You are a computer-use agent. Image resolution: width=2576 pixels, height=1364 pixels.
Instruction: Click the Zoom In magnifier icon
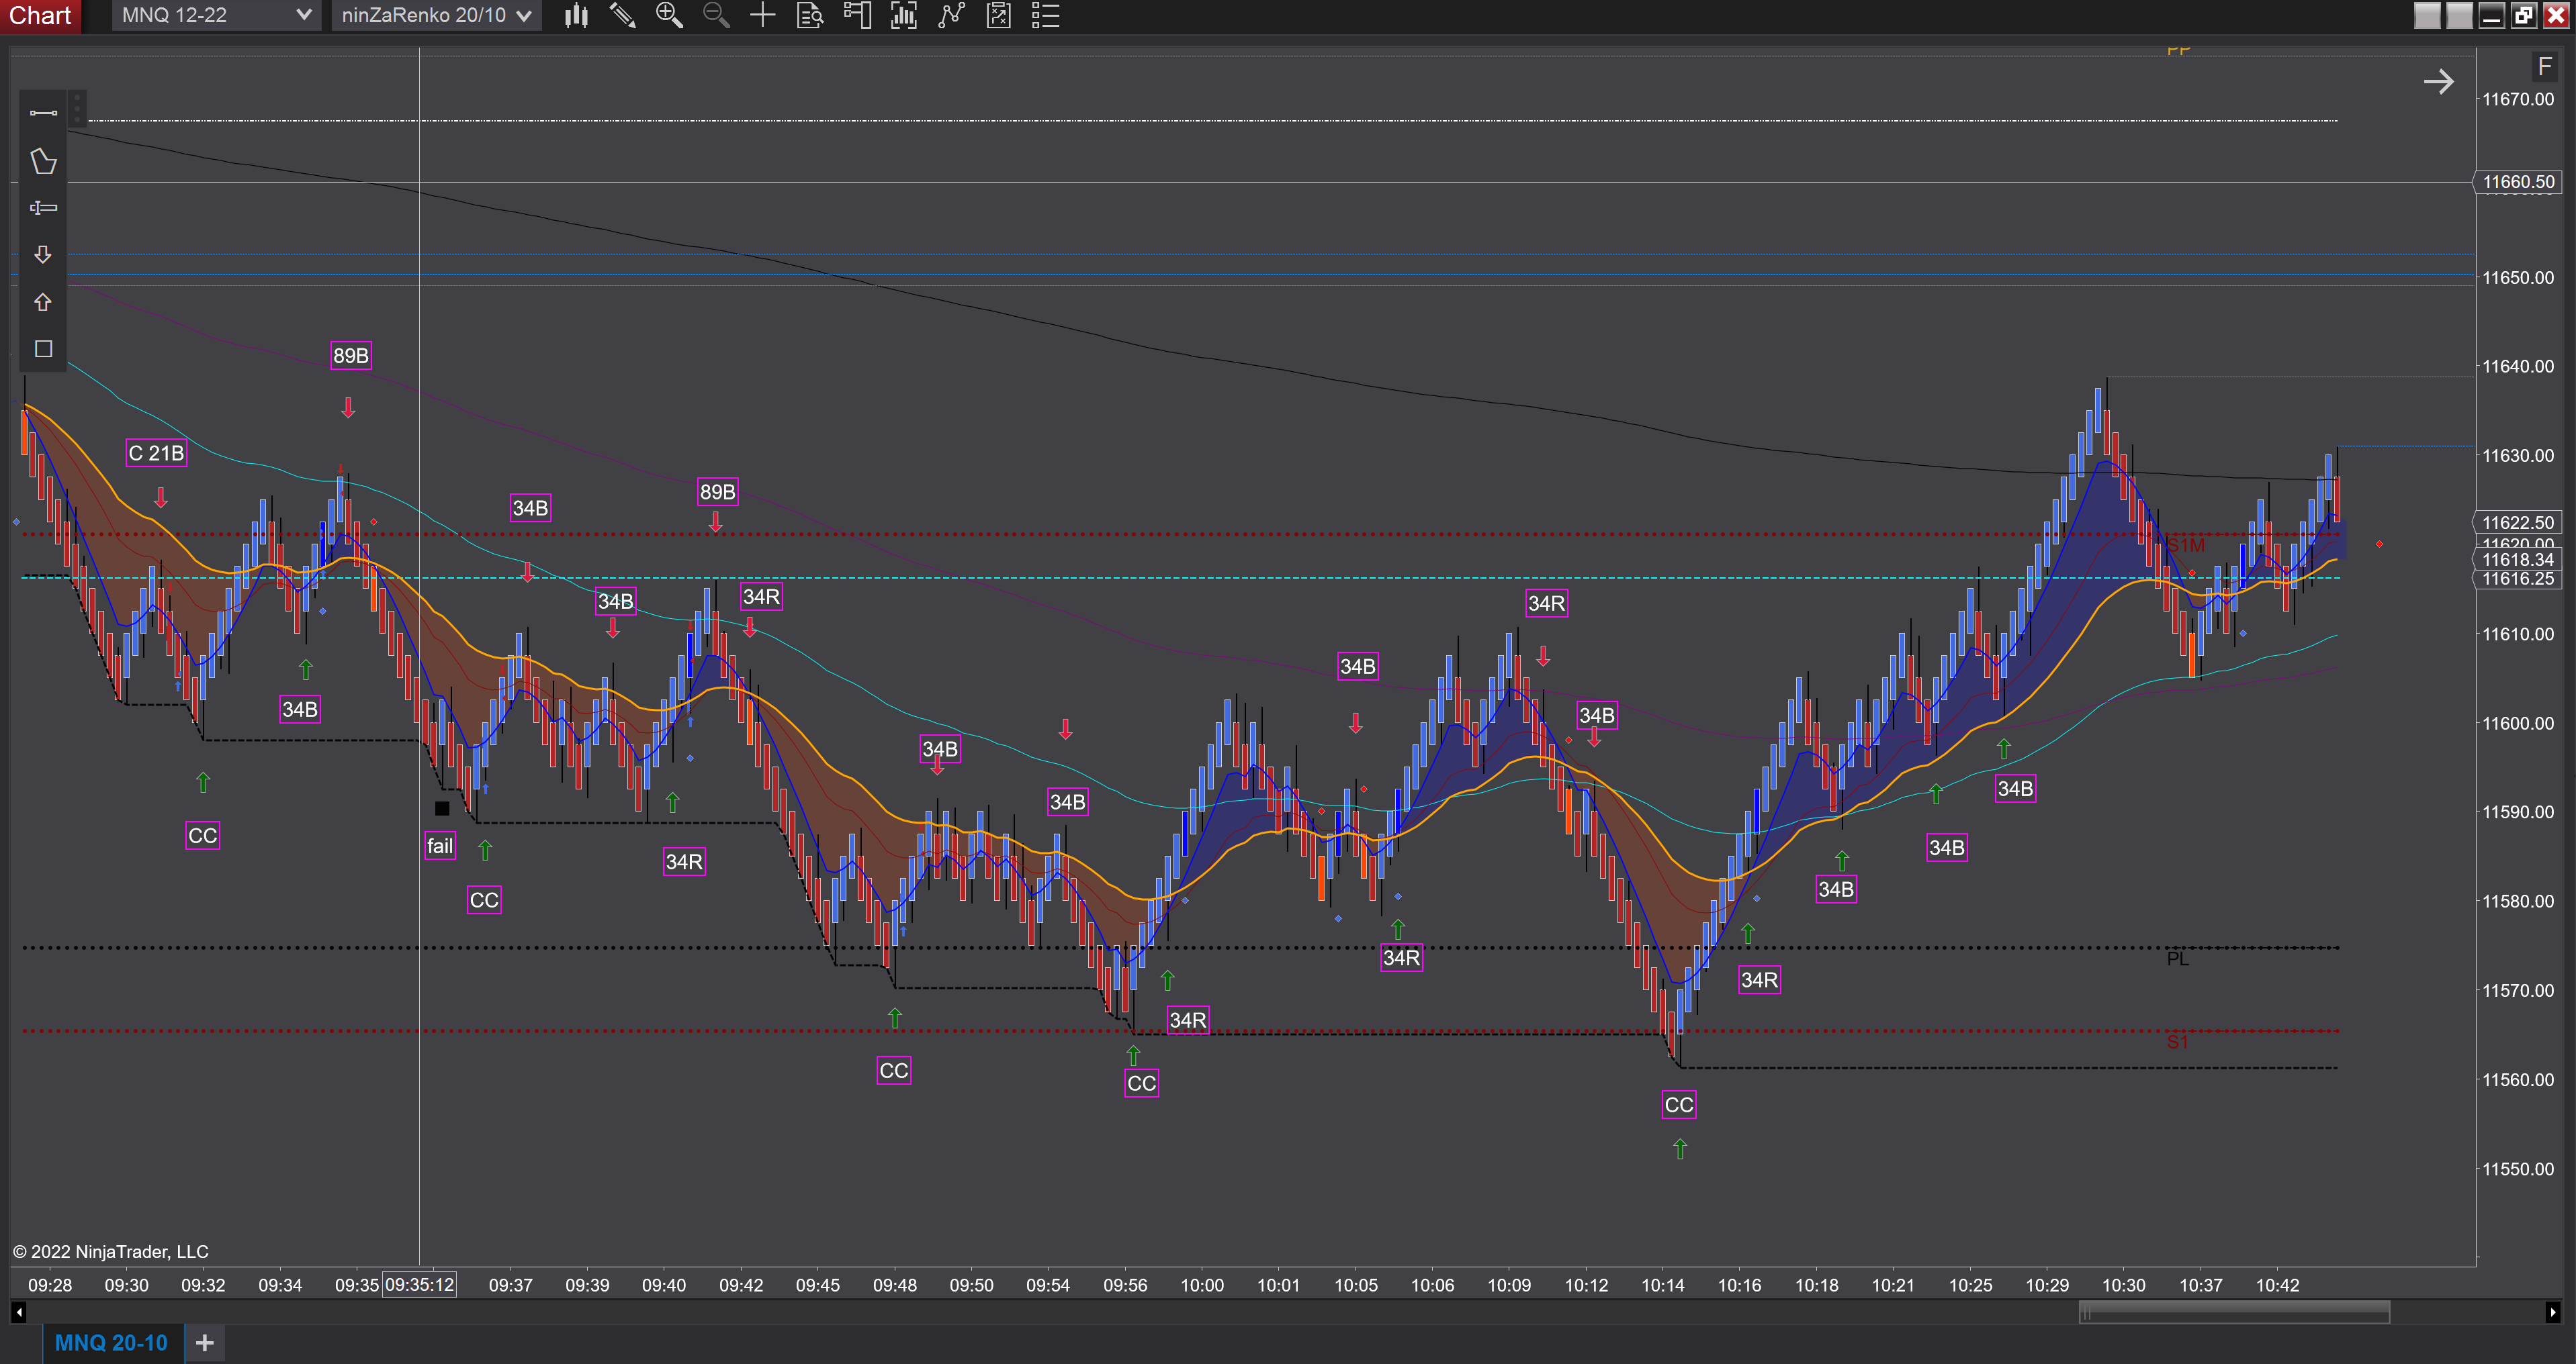(x=669, y=15)
